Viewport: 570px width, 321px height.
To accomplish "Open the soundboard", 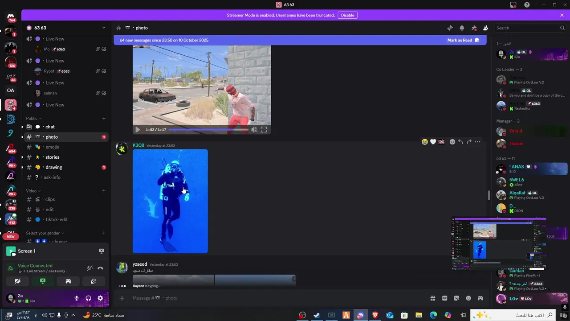I will click(x=94, y=281).
